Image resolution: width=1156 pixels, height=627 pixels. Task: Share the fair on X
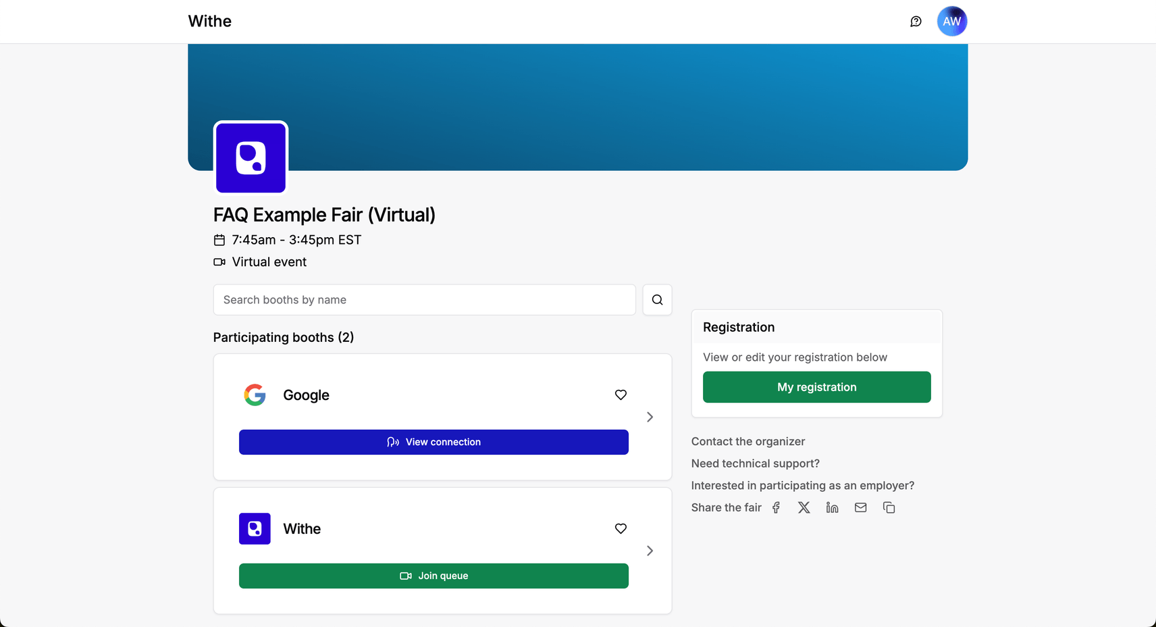click(x=804, y=508)
